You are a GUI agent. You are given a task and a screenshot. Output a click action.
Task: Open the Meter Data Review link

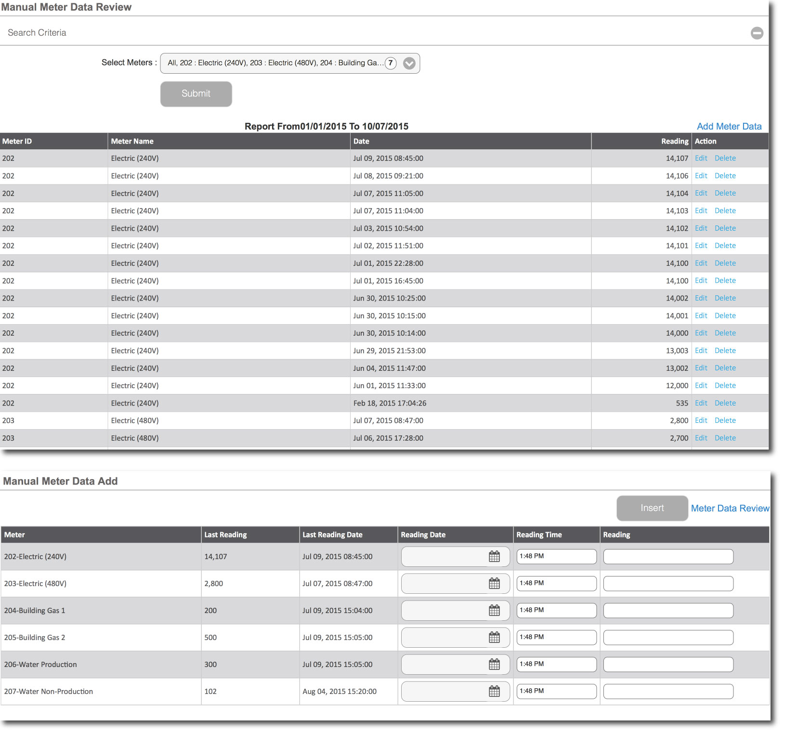(730, 508)
